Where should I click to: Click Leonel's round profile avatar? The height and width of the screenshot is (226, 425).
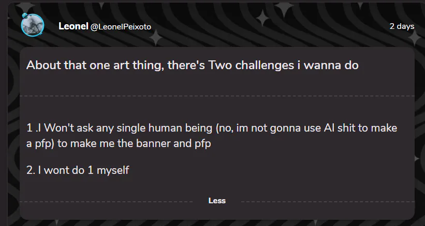[x=32, y=25]
